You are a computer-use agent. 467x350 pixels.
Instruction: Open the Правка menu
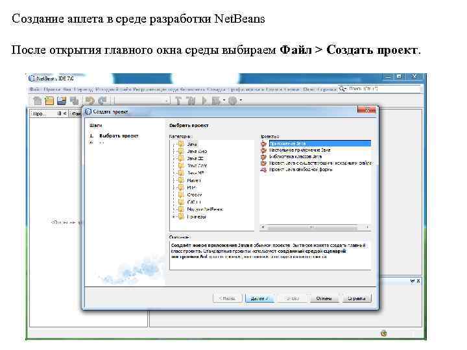pos(52,89)
